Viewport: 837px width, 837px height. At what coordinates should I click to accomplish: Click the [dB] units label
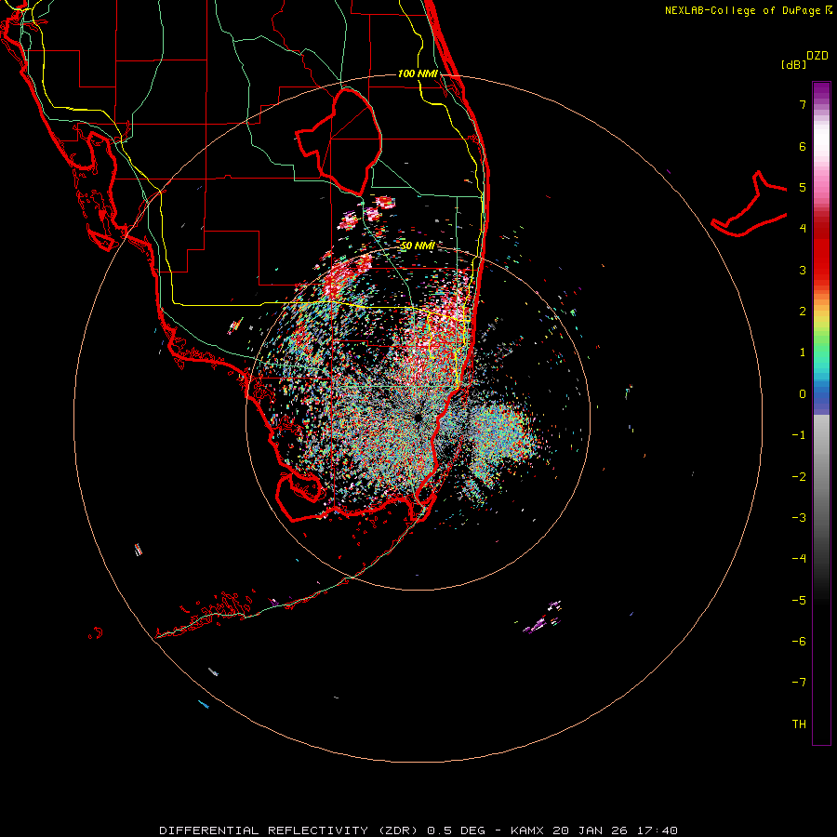pyautogui.click(x=794, y=64)
